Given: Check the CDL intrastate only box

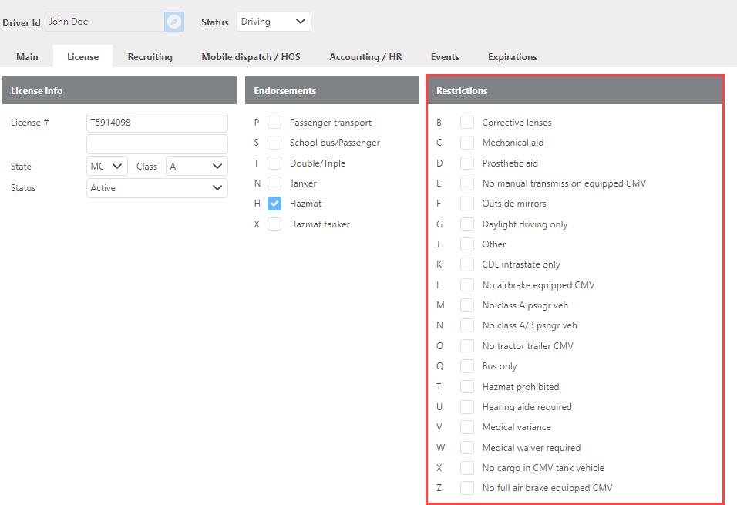Looking at the screenshot, I should [x=467, y=264].
